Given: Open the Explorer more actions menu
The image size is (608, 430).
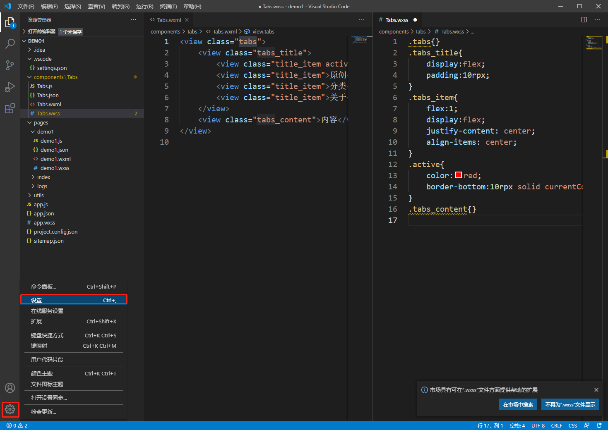Looking at the screenshot, I should click(133, 19).
